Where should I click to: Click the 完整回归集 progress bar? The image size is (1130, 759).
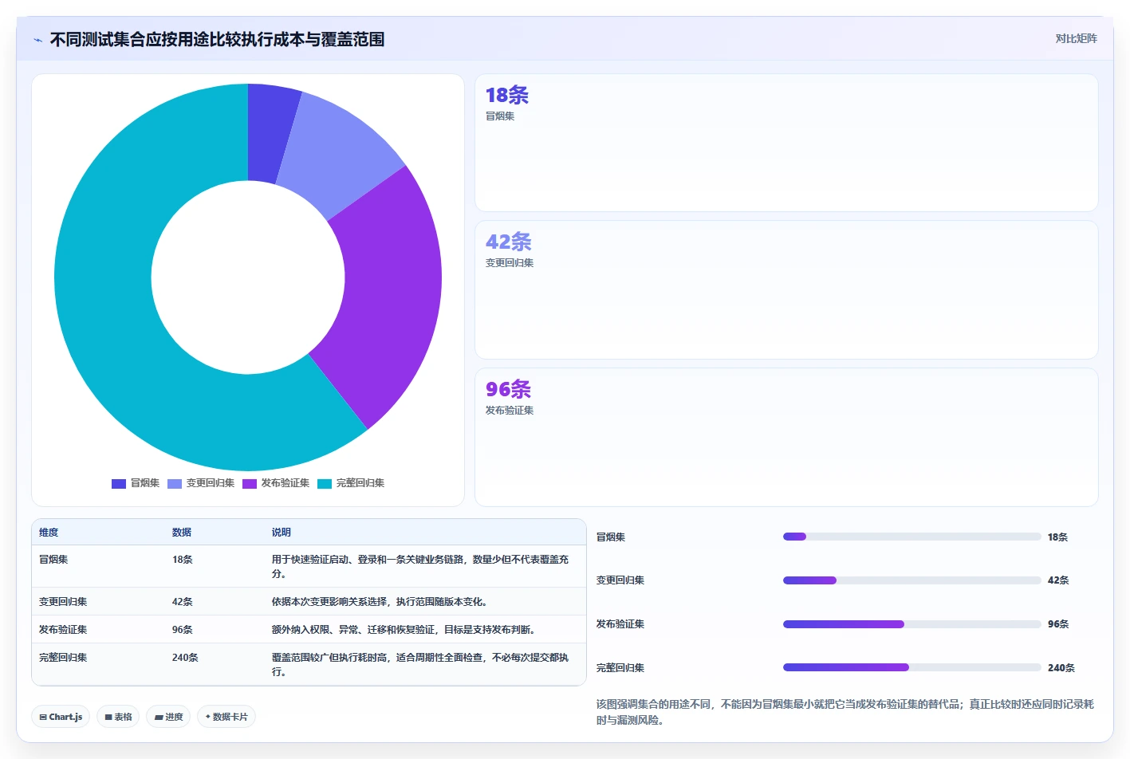pos(912,667)
